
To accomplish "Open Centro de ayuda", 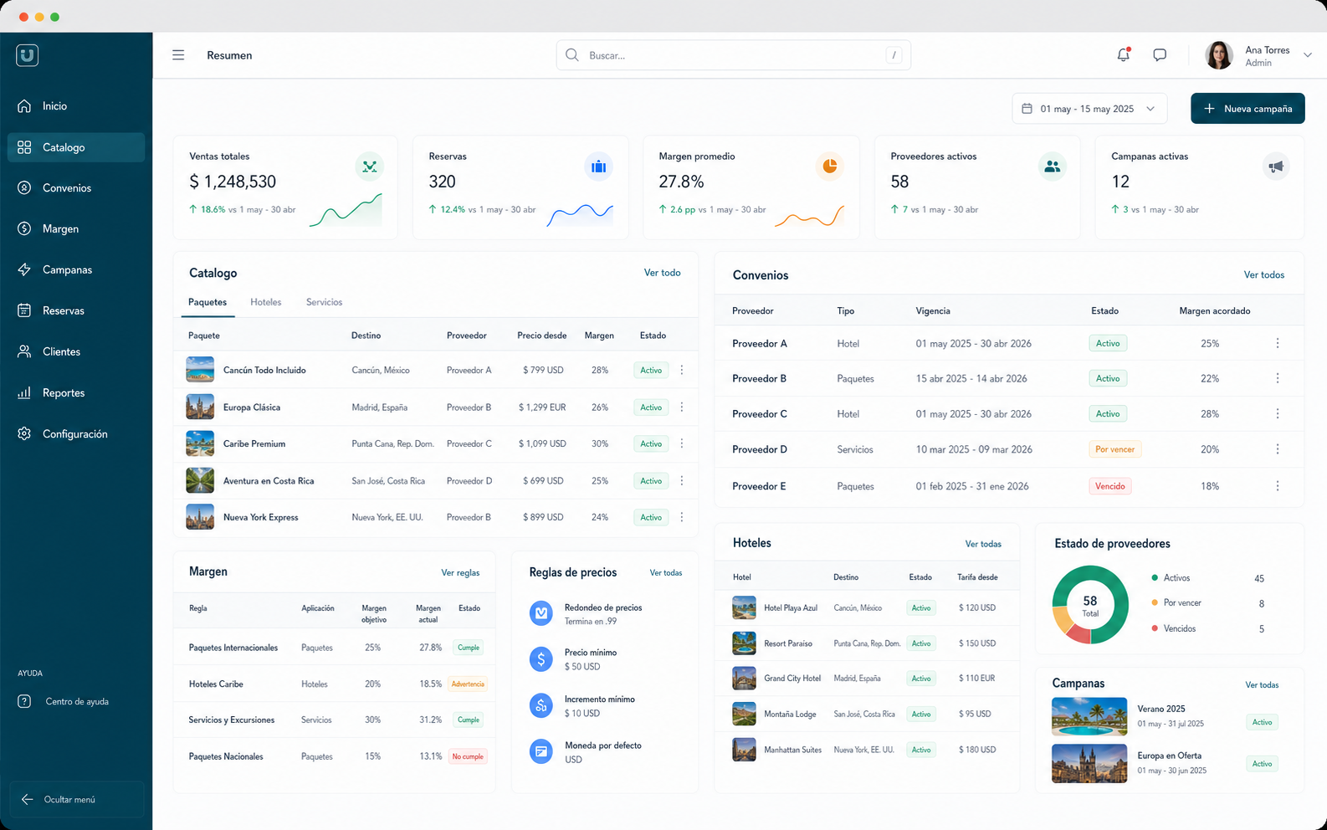I will pyautogui.click(x=64, y=701).
